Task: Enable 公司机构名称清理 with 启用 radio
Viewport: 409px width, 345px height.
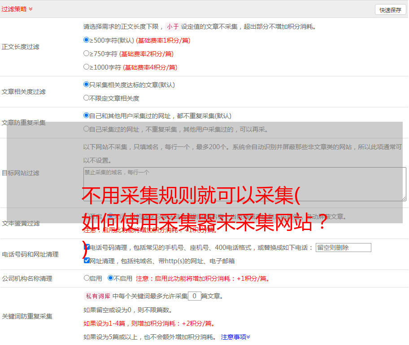Action: point(87,278)
